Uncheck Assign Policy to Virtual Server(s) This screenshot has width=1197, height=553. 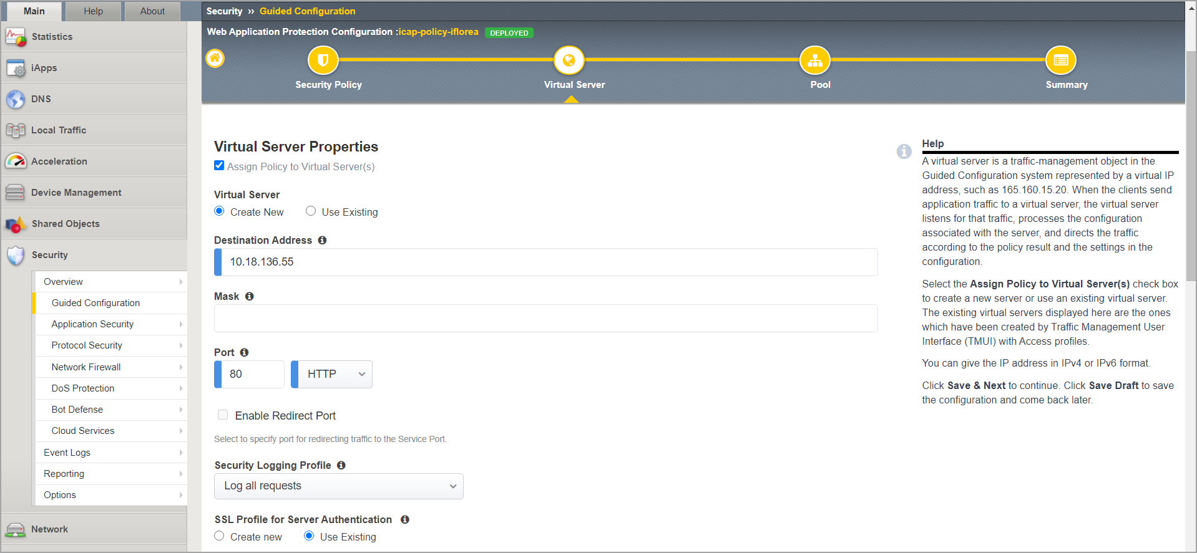coord(219,166)
